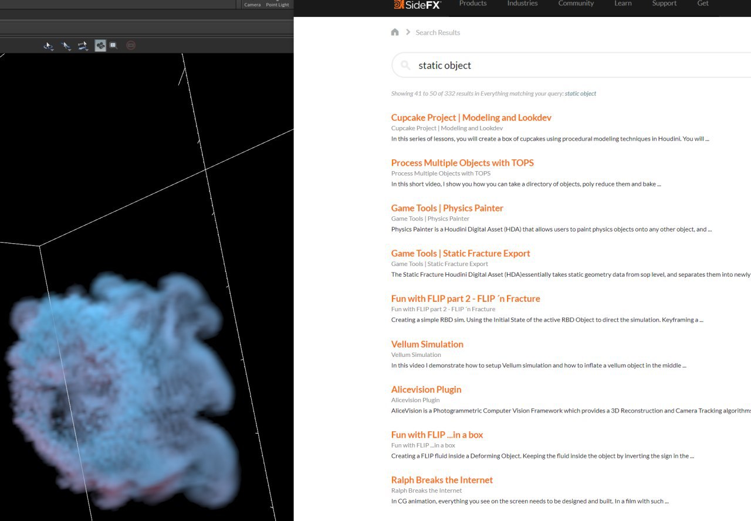The height and width of the screenshot is (521, 751).
Task: Click the home breadcrumb icon
Action: coord(395,32)
